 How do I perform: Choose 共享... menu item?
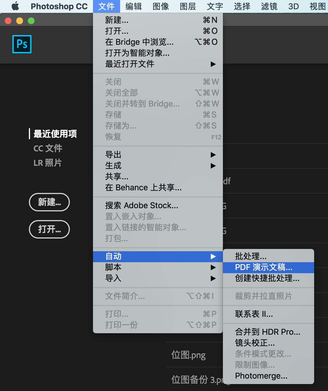coord(158,177)
